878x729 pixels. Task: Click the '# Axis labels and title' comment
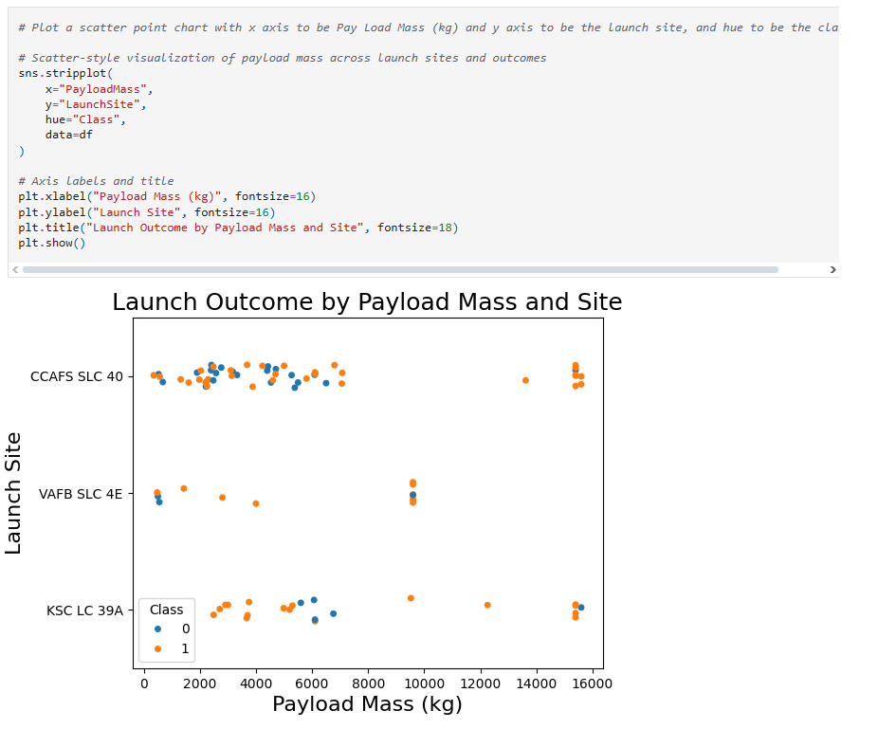point(96,181)
